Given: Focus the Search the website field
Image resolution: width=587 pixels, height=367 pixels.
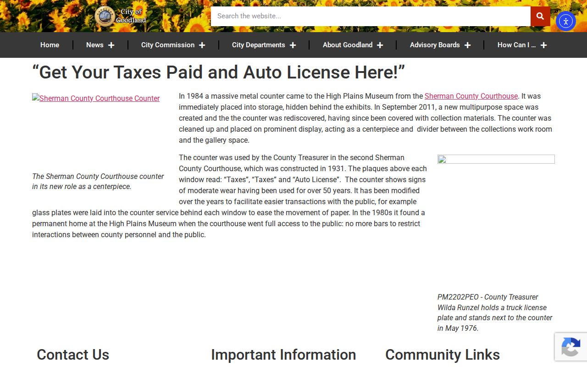Looking at the screenshot, I should [x=371, y=16].
